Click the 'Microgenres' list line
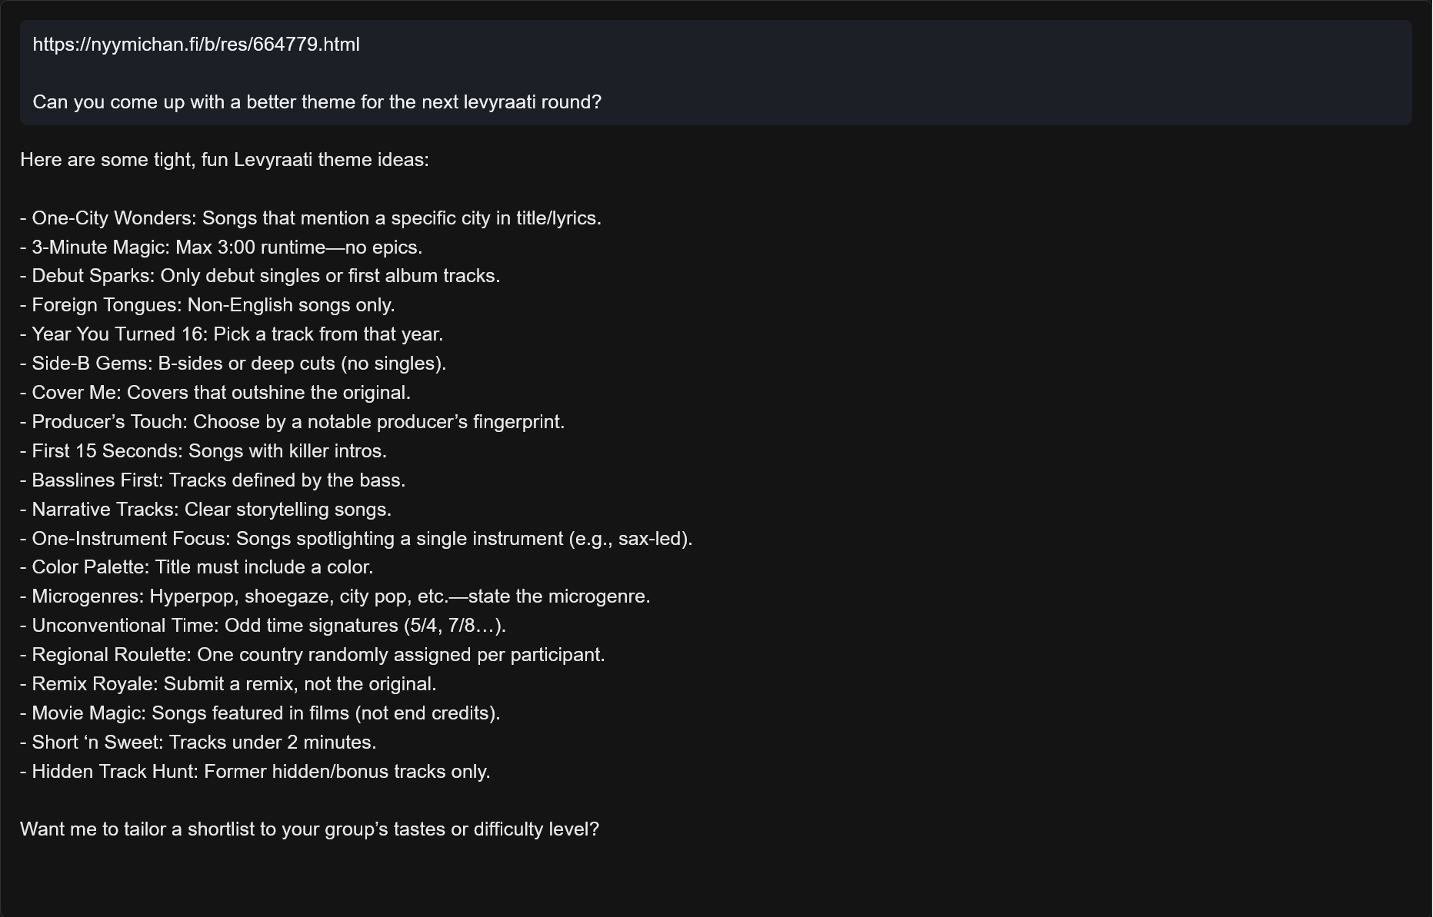The width and height of the screenshot is (1433, 917). point(335,596)
